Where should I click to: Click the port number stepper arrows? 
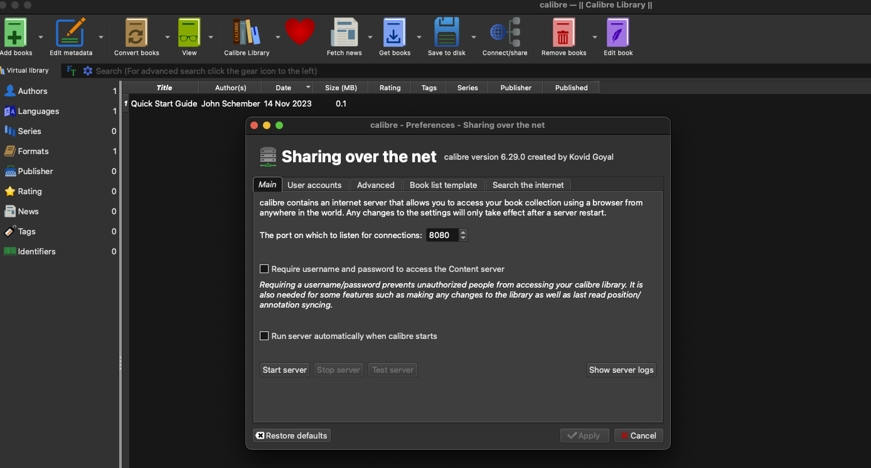(x=463, y=235)
